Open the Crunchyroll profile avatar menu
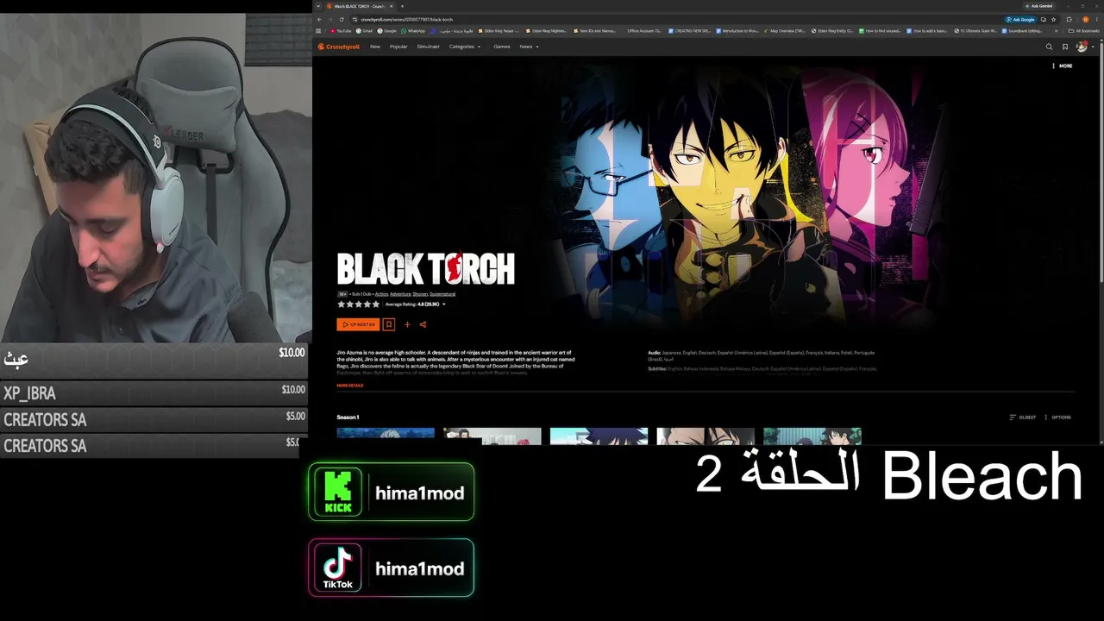1104x621 pixels. coord(1082,47)
